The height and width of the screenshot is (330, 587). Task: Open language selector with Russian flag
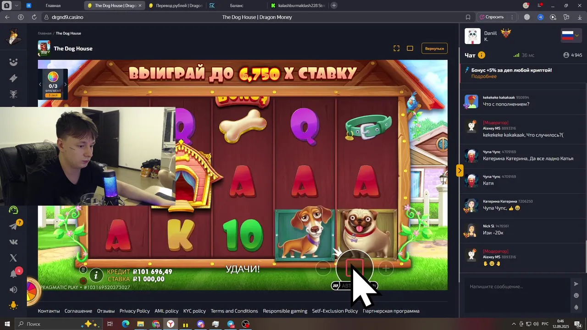pos(571,35)
